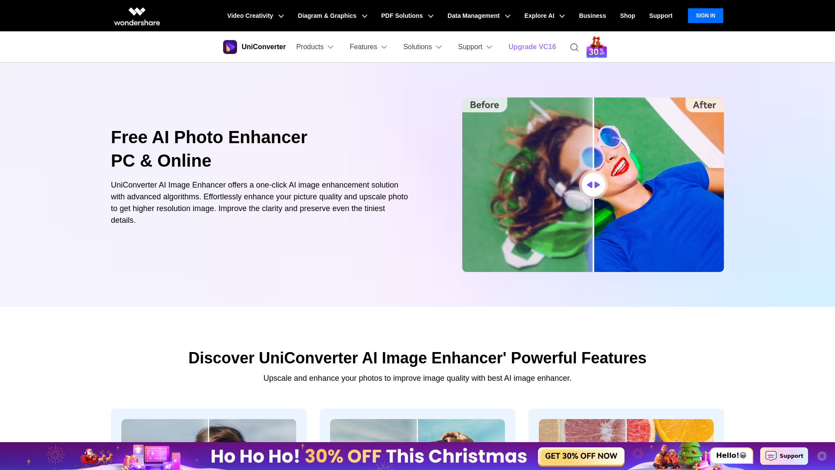This screenshot has width=835, height=470.
Task: Select the Data Management menu
Action: pos(478,16)
